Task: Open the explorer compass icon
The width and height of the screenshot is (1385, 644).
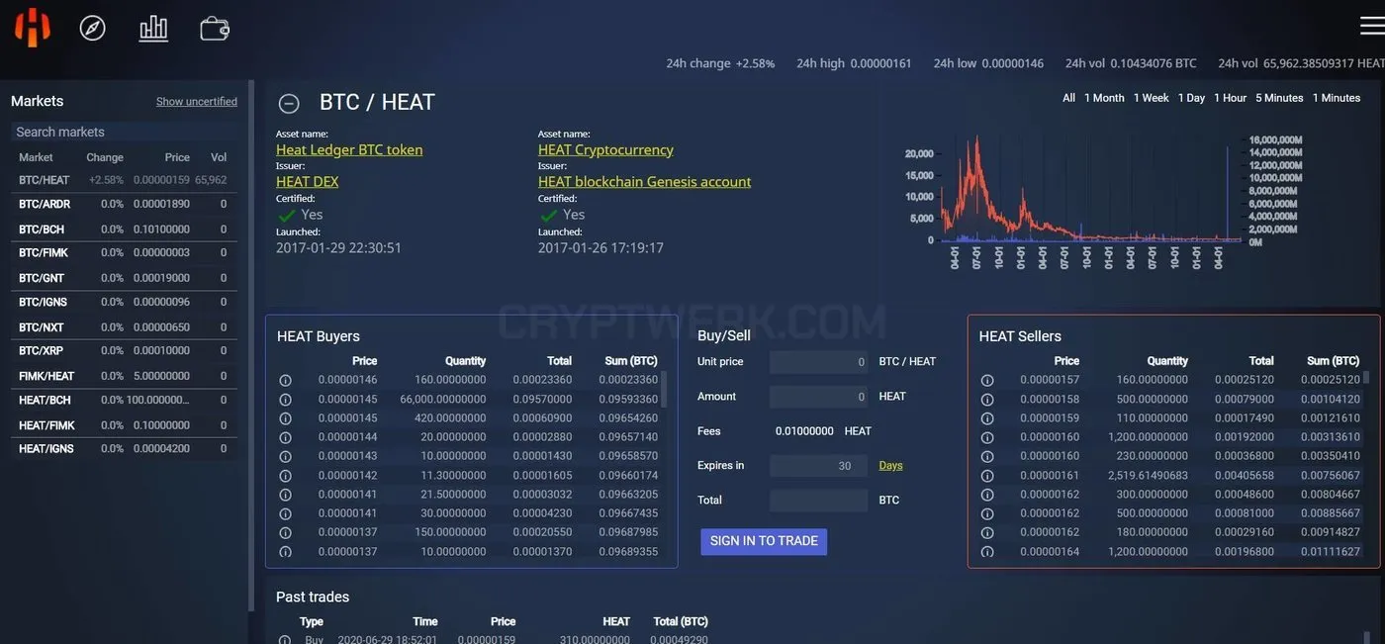Action: click(x=93, y=28)
